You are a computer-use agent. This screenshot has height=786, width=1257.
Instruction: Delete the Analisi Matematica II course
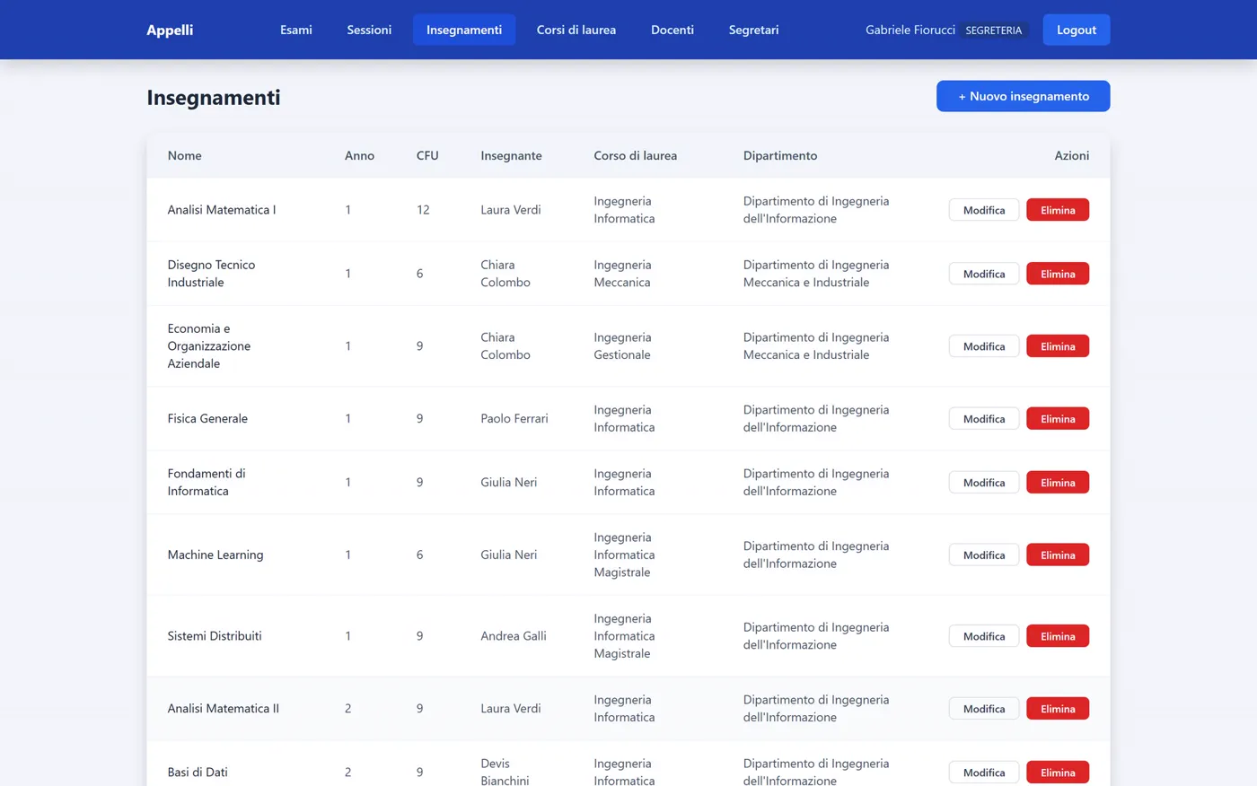pos(1058,709)
